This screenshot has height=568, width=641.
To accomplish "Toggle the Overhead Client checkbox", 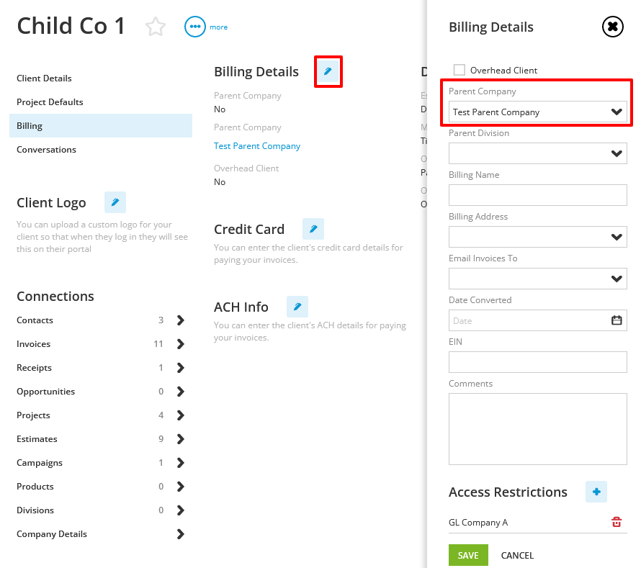I will [459, 69].
